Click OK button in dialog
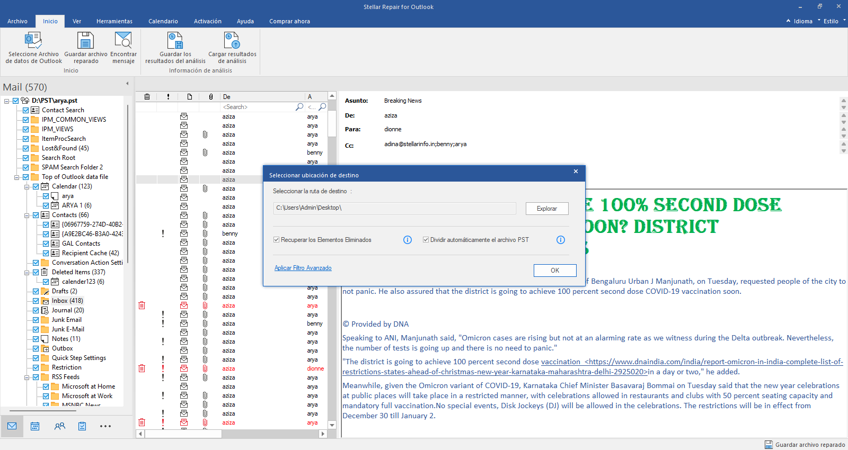The height and width of the screenshot is (450, 848). (555, 271)
